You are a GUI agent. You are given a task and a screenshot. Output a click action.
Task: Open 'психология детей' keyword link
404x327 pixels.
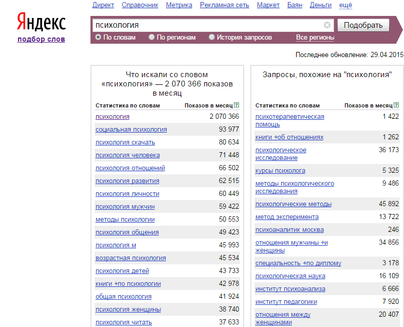tap(122, 271)
